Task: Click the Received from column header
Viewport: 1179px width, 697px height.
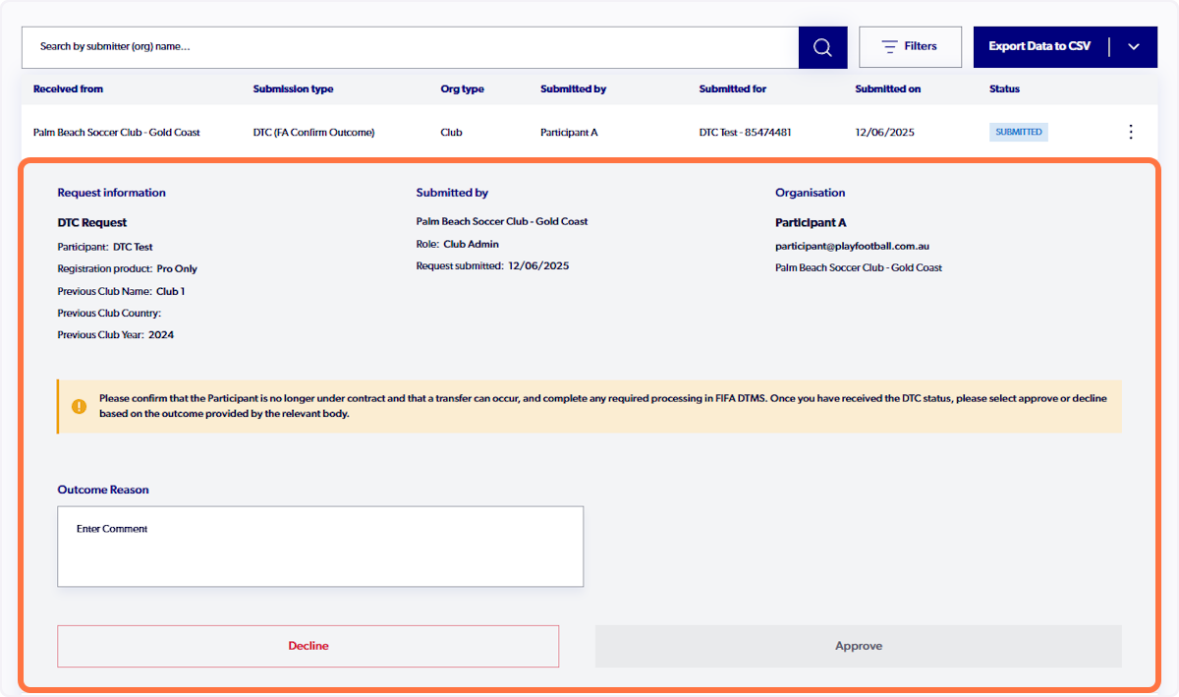Action: tap(68, 88)
